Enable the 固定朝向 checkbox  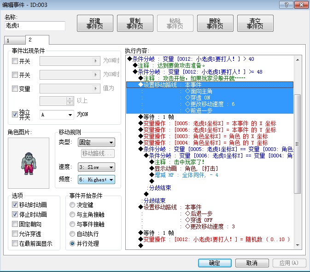pyautogui.click(x=15, y=224)
